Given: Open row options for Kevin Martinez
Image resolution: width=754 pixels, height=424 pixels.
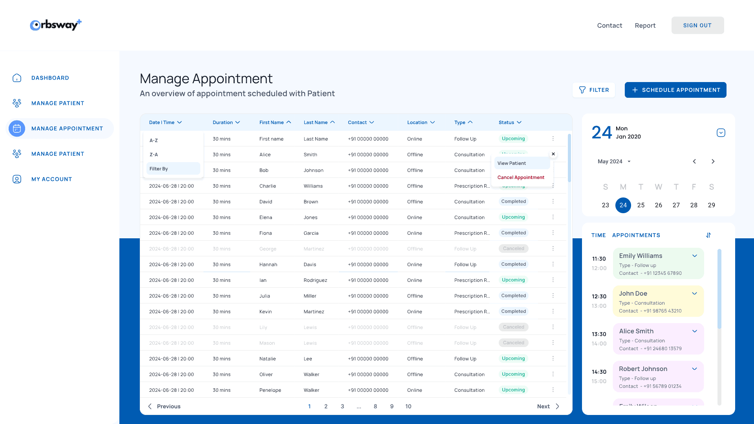Looking at the screenshot, I should pos(553,311).
